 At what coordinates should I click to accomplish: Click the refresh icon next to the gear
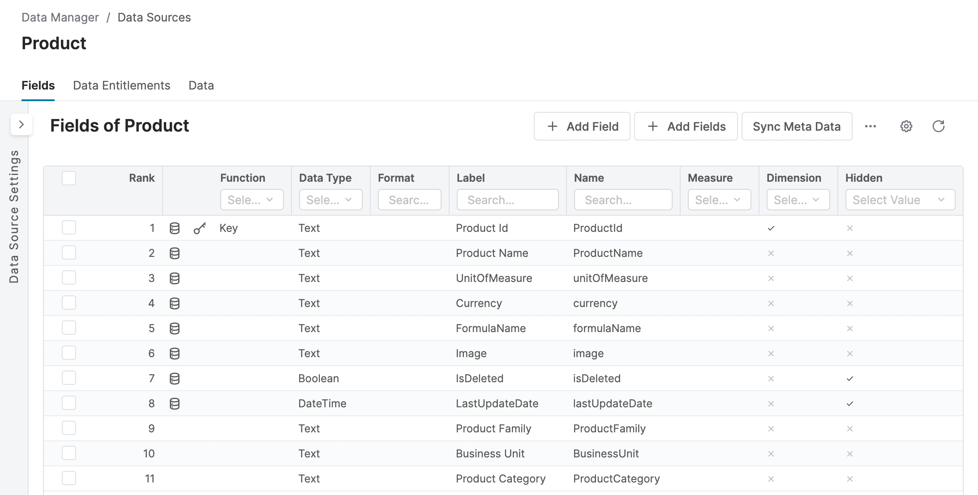pyautogui.click(x=939, y=126)
